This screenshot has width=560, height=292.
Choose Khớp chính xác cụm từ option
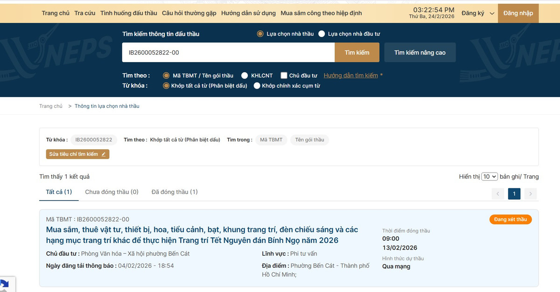point(257,86)
